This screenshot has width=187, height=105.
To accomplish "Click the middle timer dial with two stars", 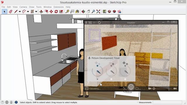I will tap(111, 71).
